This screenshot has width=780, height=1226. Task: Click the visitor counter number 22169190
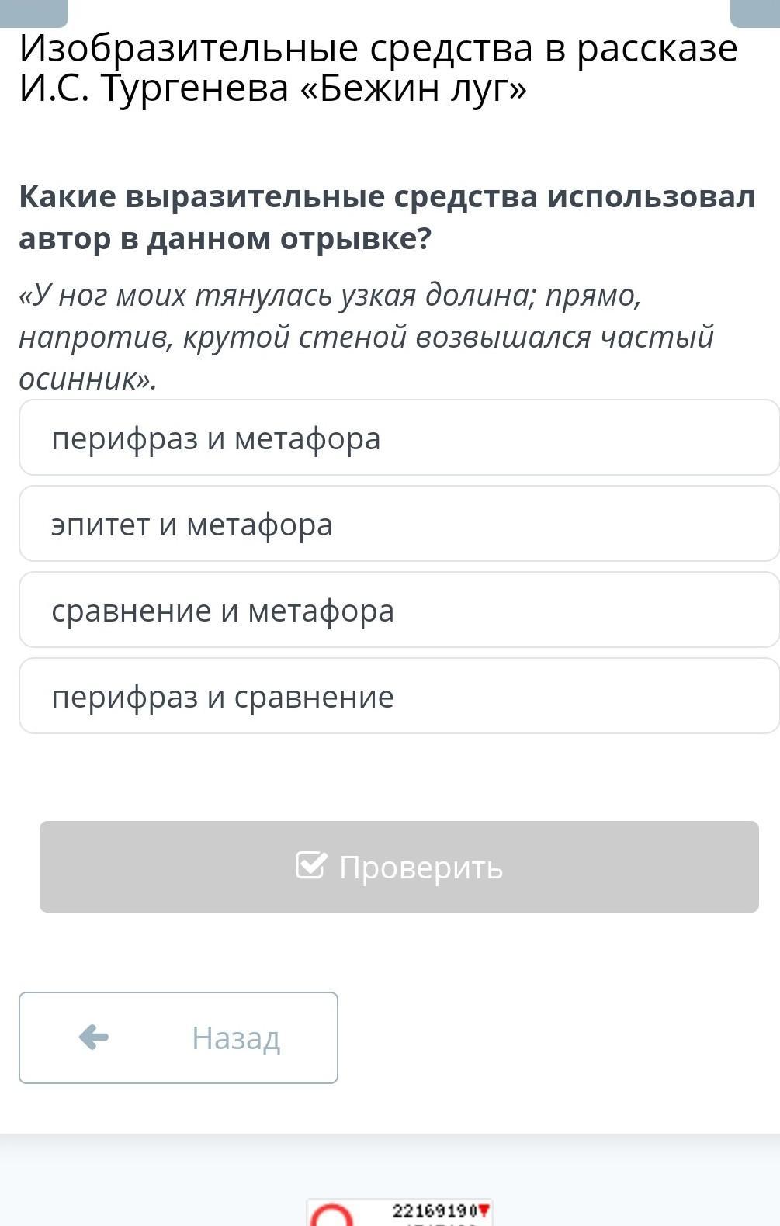coord(435,1210)
